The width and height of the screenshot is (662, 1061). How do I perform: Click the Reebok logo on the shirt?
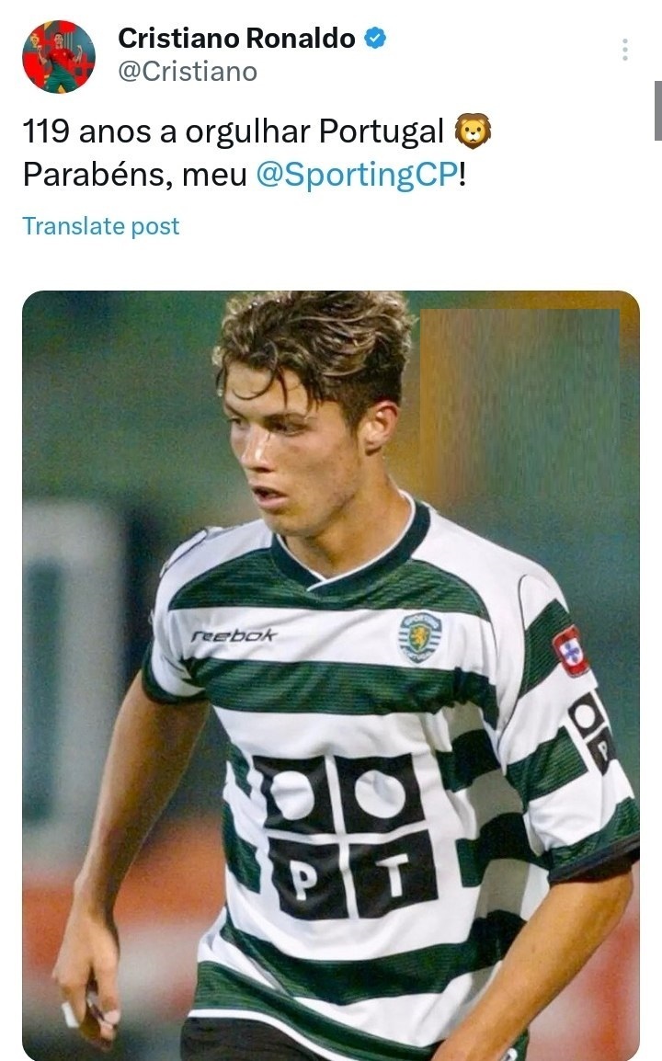click(234, 635)
